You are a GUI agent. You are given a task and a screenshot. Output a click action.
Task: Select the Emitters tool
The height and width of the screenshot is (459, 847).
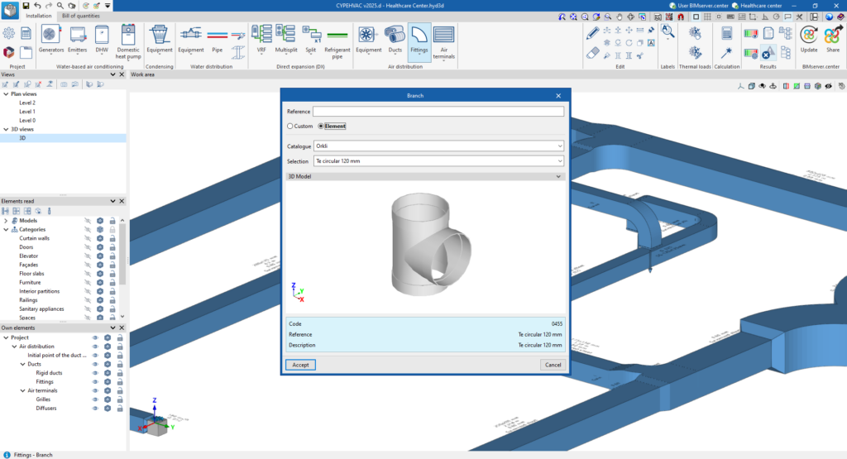77,40
